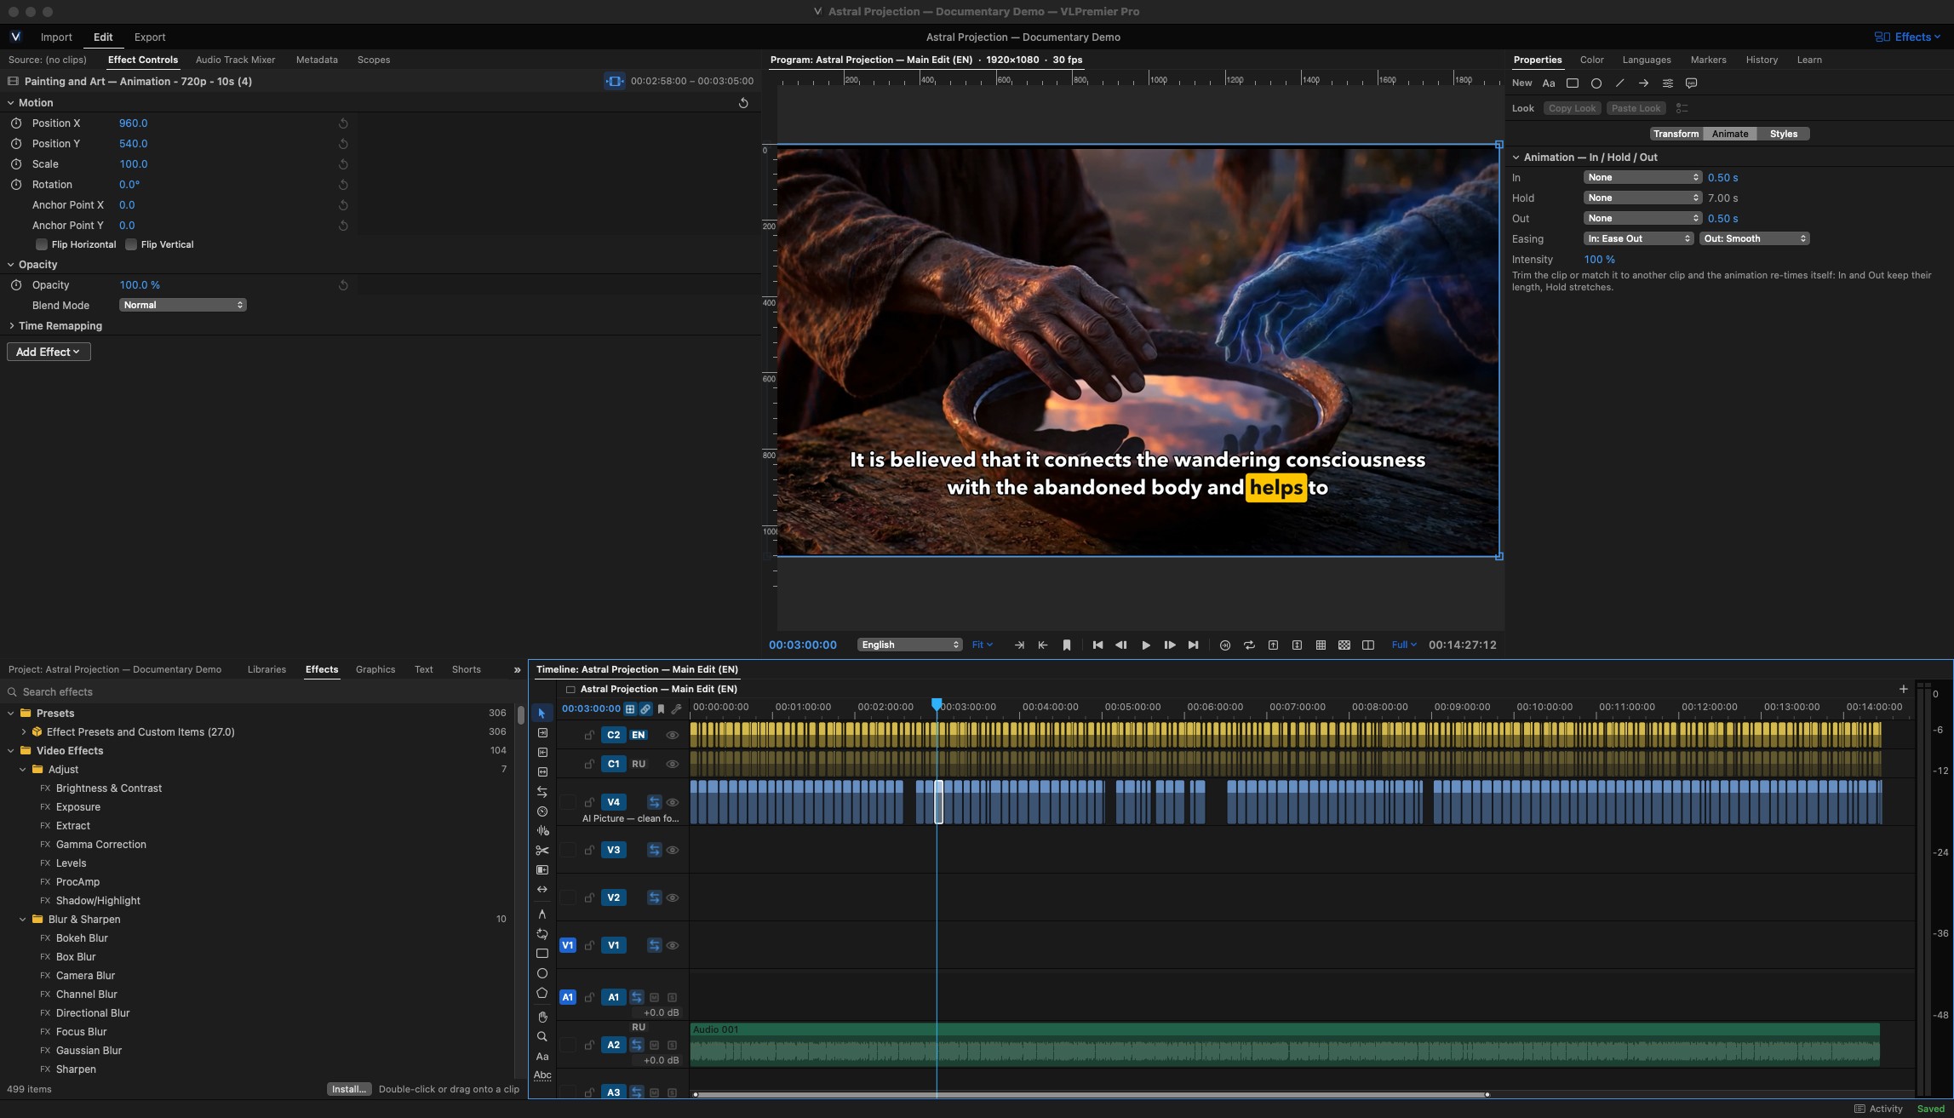This screenshot has width=1954, height=1118.
Task: Enable the Flip Horizontal checkbox
Action: click(41, 244)
